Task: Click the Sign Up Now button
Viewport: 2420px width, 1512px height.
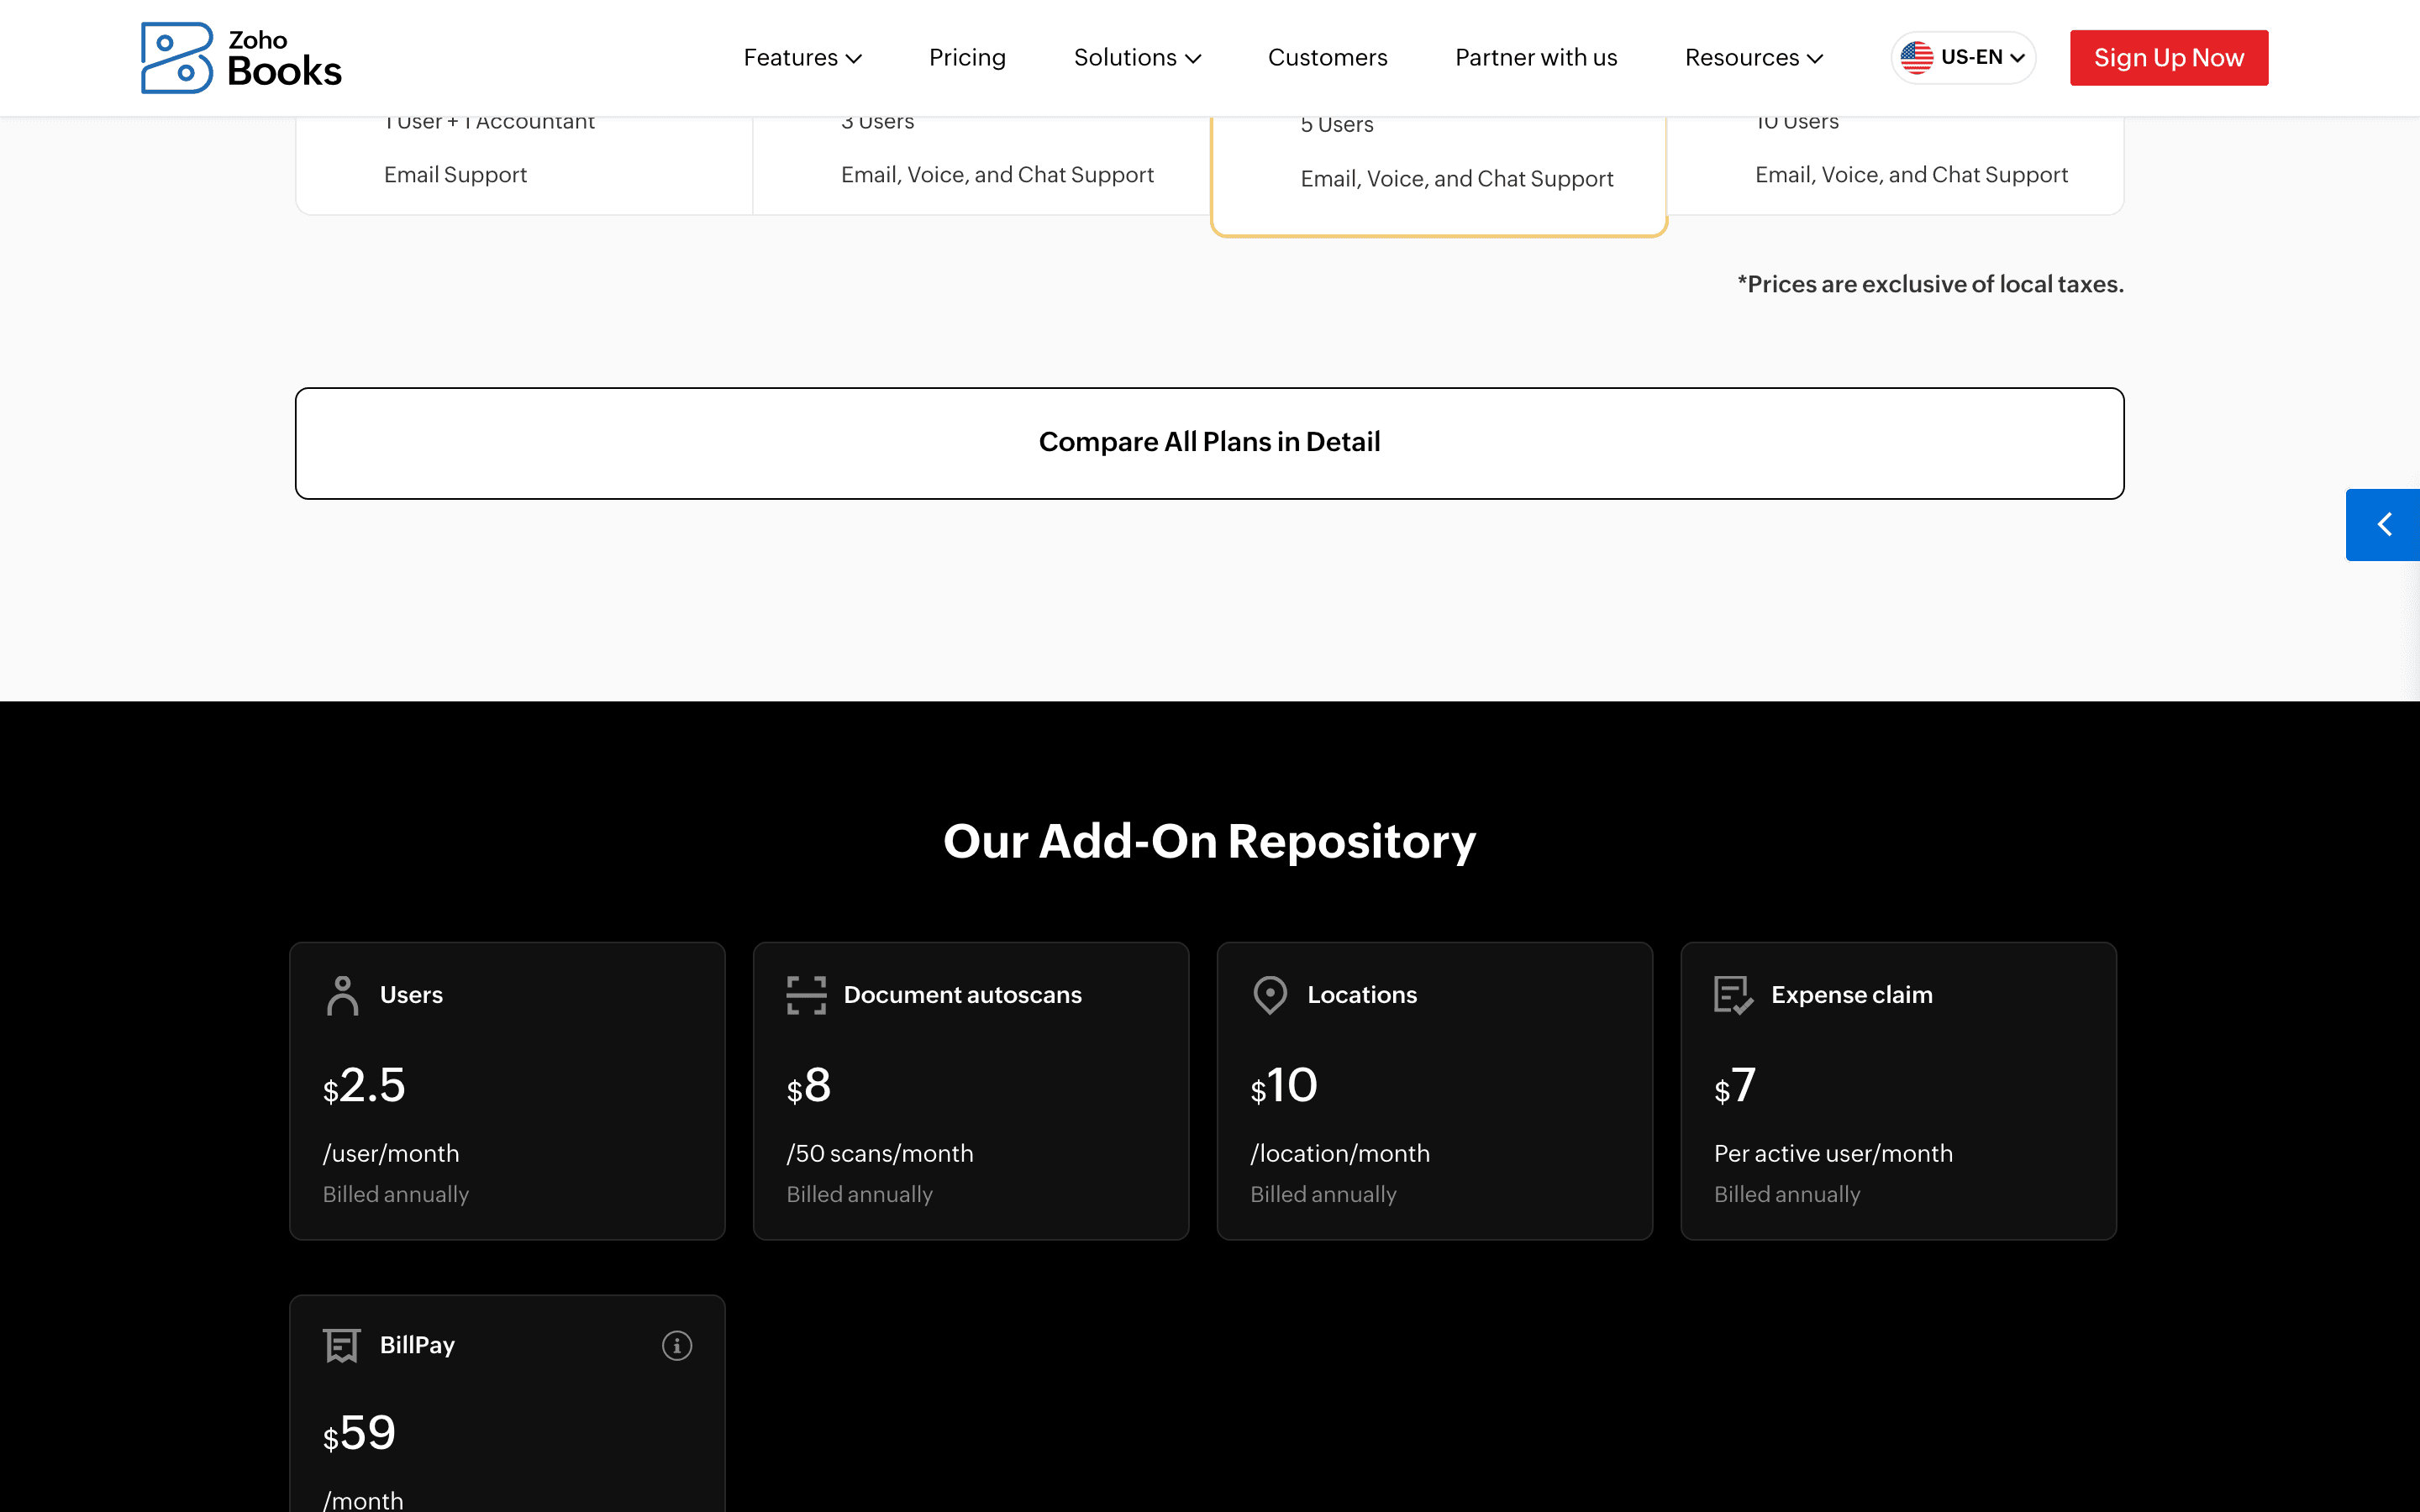Action: 2169,58
